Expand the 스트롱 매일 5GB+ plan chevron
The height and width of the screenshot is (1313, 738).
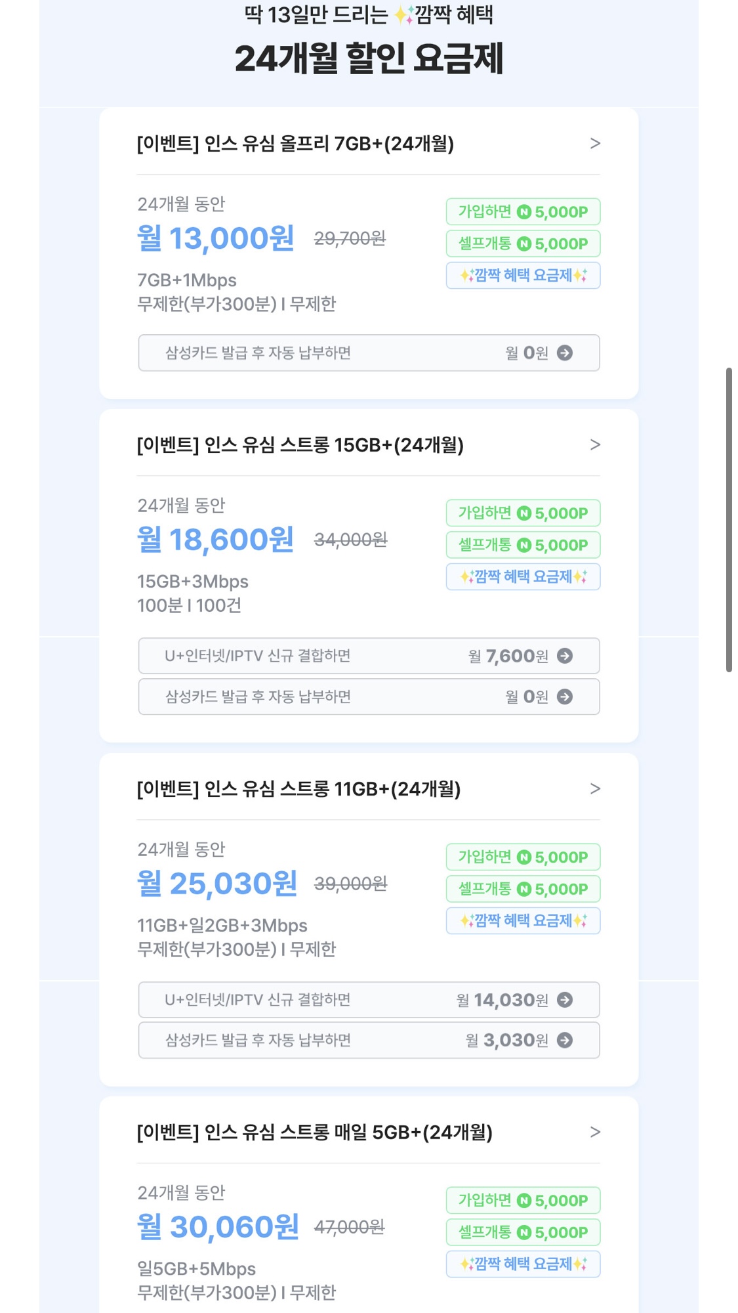pyautogui.click(x=595, y=1132)
